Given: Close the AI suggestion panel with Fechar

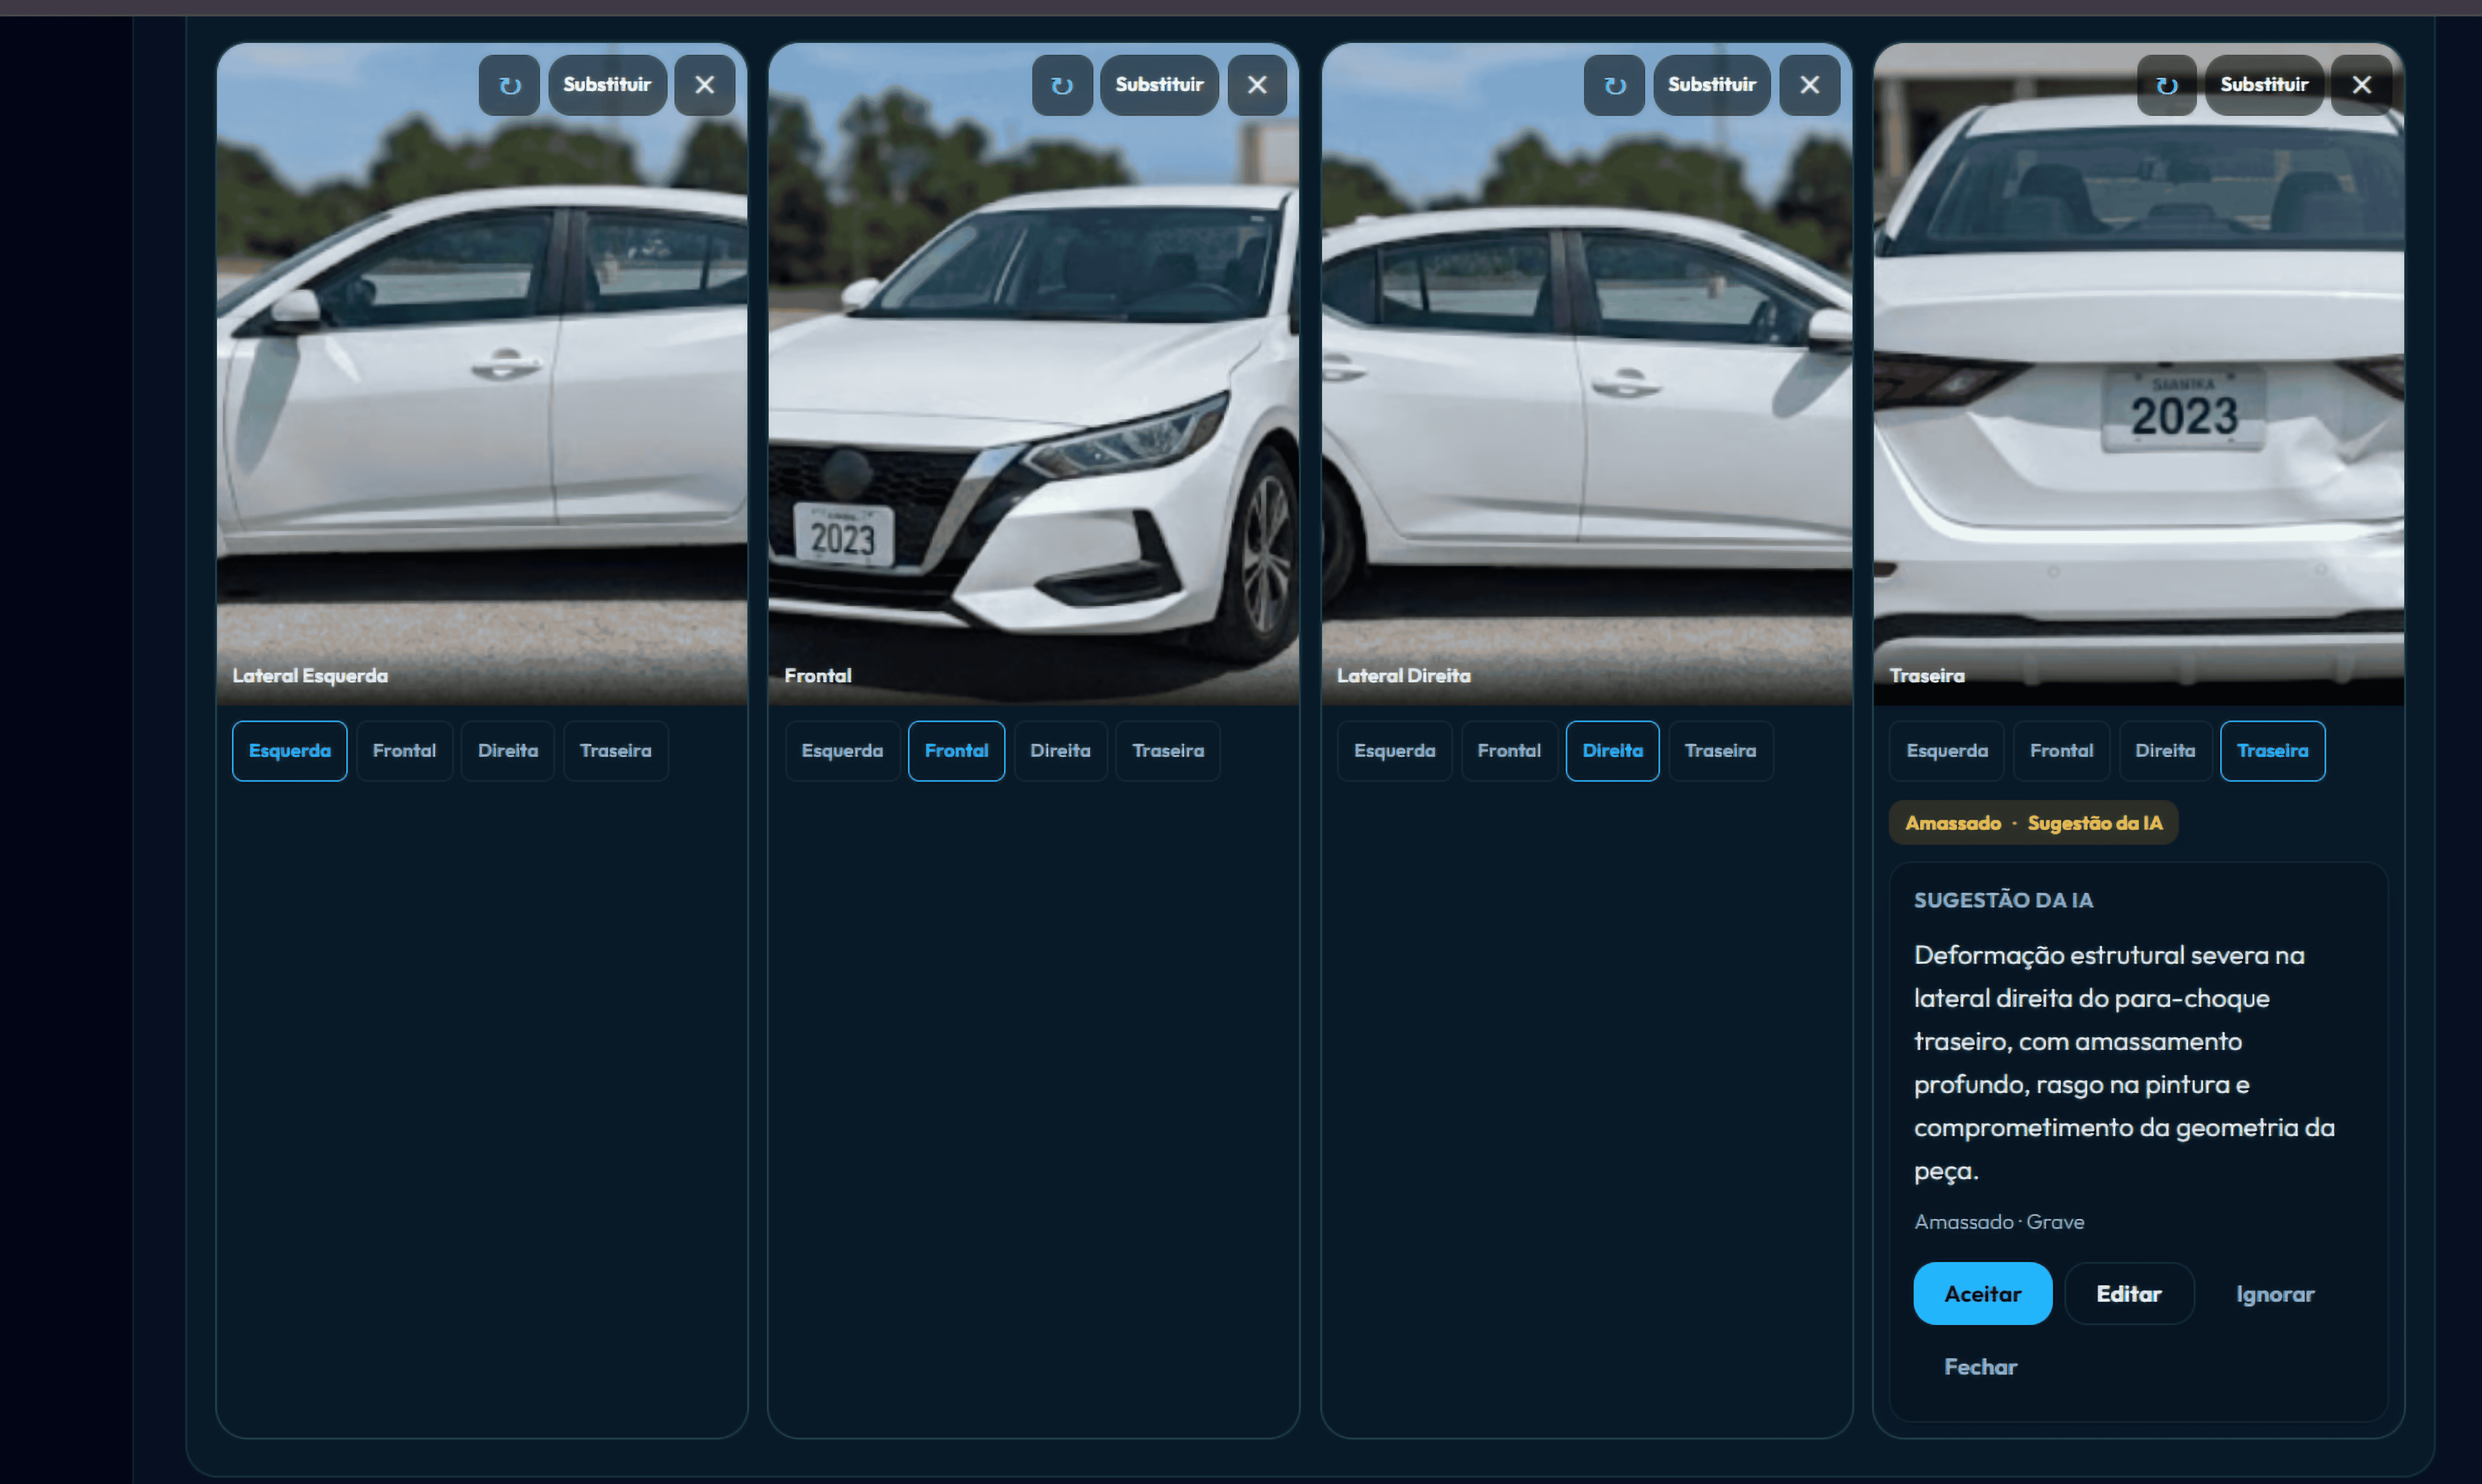Looking at the screenshot, I should (x=1981, y=1367).
